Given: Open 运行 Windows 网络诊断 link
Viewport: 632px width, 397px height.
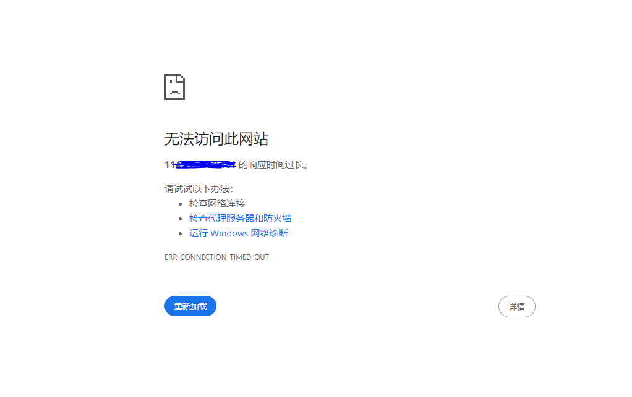Looking at the screenshot, I should (x=238, y=233).
